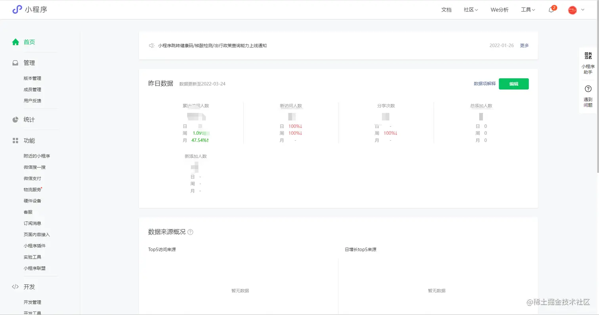This screenshot has height=315, width=599.
Task: Expand the 社区 dropdown menu
Action: click(x=471, y=10)
